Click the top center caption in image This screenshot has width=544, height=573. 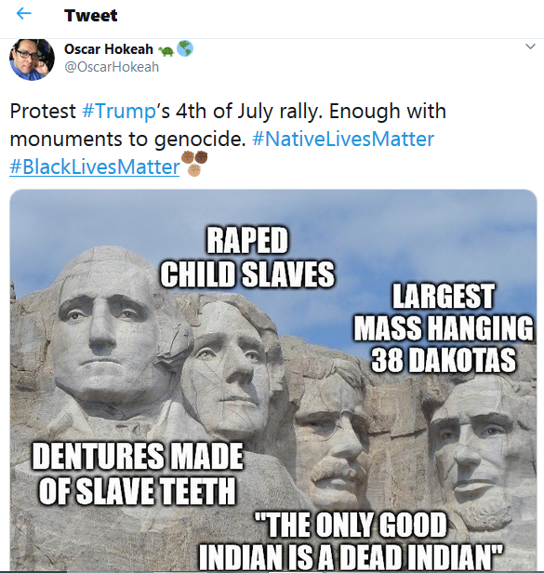point(247,257)
